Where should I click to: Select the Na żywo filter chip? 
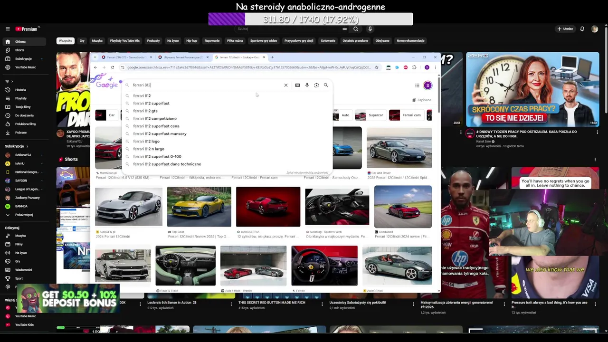click(173, 41)
